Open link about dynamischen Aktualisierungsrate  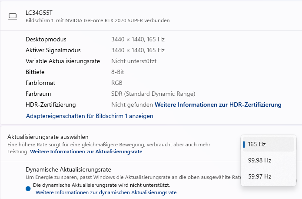click(x=106, y=192)
